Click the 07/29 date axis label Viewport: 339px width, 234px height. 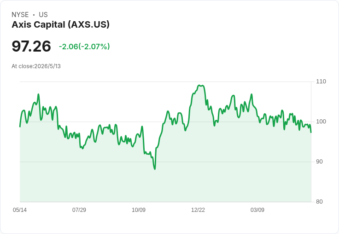(79, 210)
